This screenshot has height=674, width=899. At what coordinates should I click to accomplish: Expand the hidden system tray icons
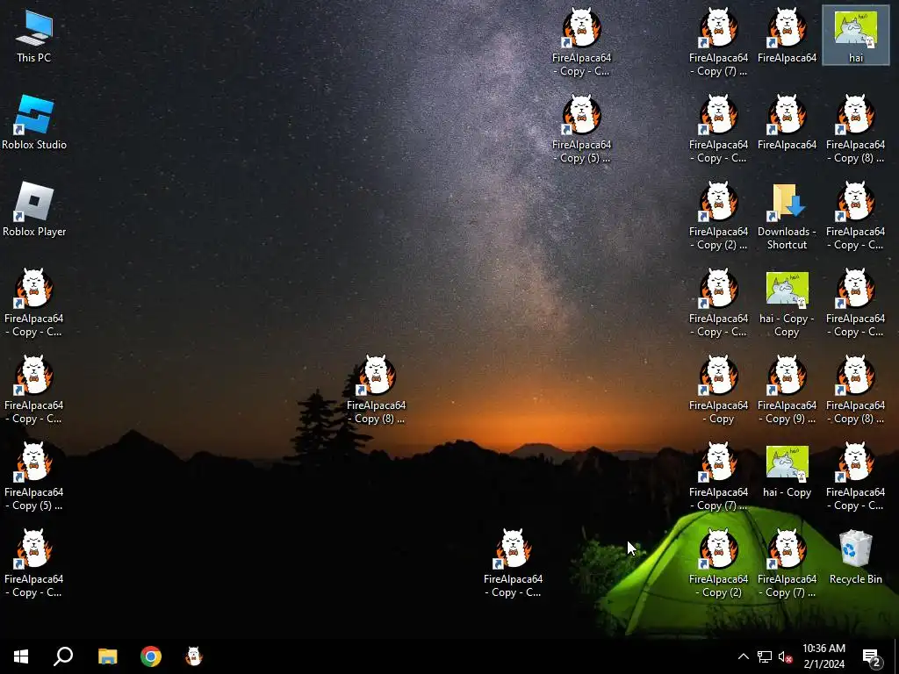tap(743, 656)
